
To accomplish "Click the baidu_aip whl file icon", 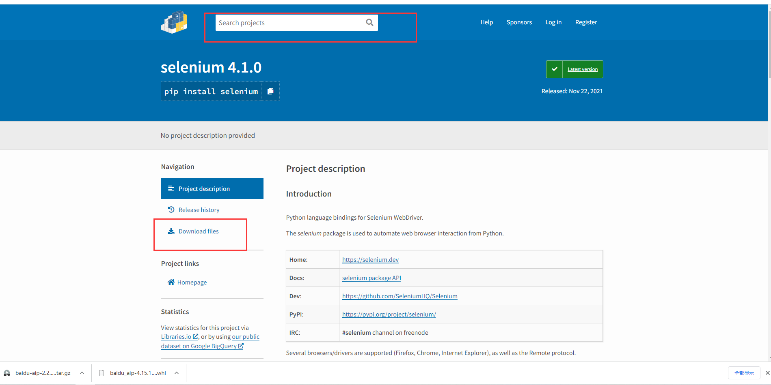I will [x=102, y=373].
